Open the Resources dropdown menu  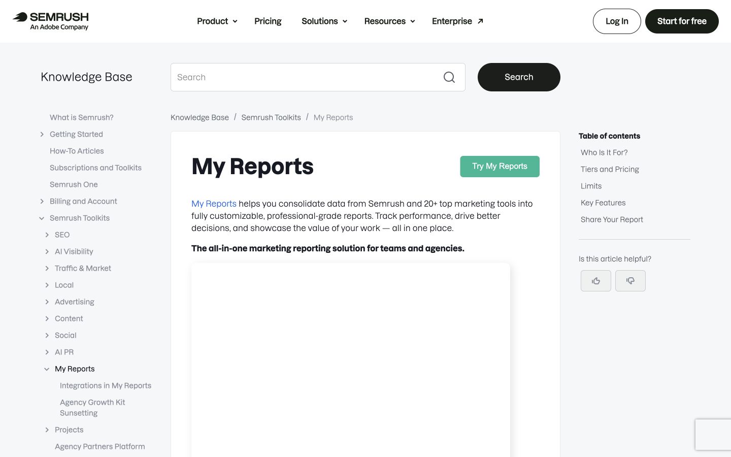[390, 21]
